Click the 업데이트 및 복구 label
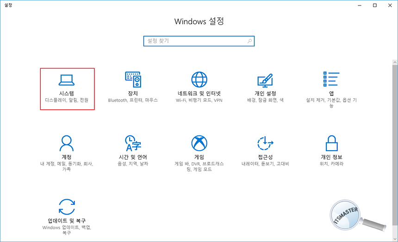This screenshot has height=242, width=398. 67,221
